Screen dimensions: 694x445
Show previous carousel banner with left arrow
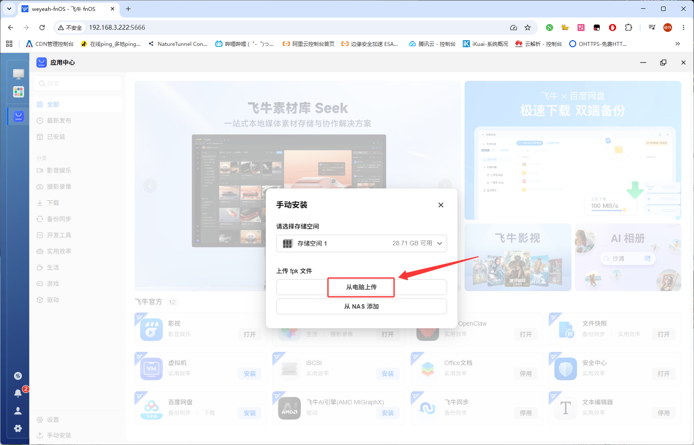150,186
